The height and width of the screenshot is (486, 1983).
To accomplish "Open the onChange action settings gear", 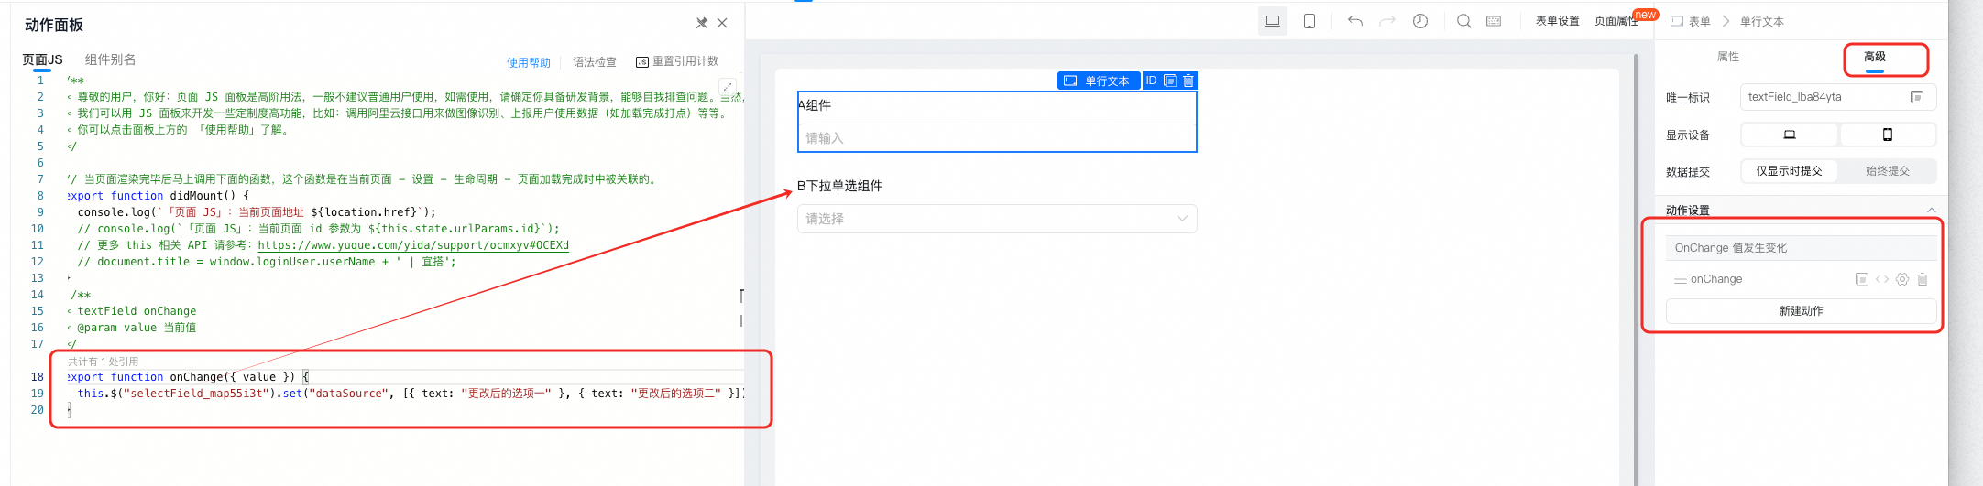I will [1902, 279].
